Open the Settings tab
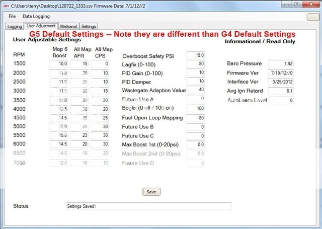 click(x=89, y=26)
